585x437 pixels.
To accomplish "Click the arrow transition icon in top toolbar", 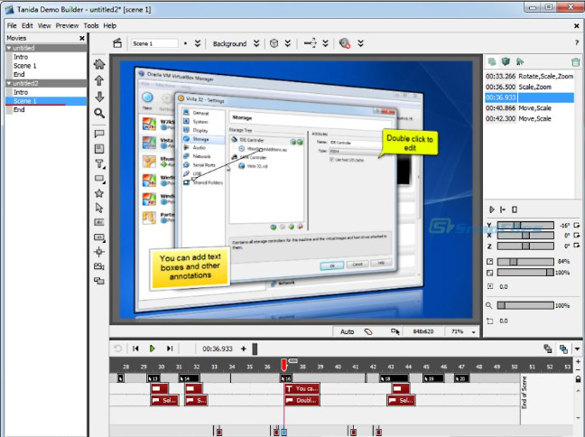I will click(x=310, y=43).
